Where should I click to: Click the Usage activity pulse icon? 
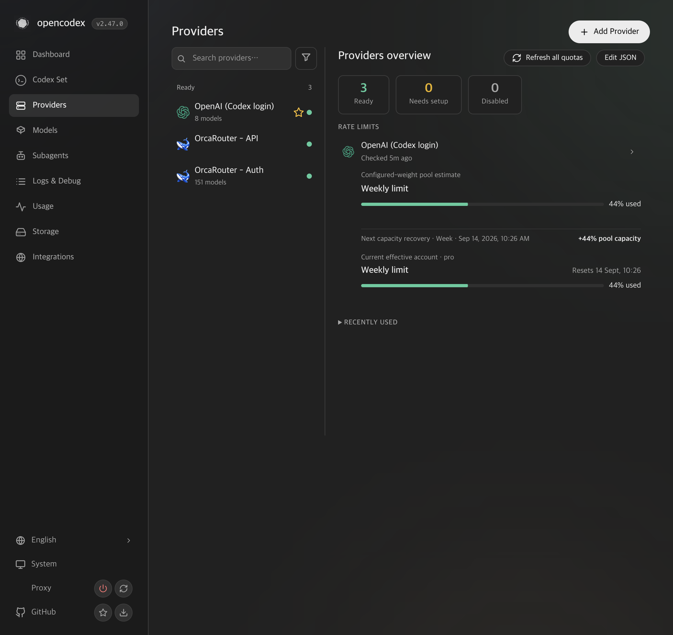20,207
